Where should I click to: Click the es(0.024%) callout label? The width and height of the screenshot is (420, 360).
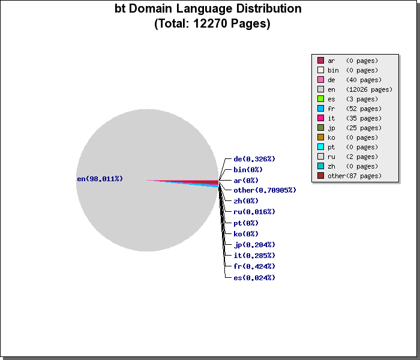tap(254, 278)
